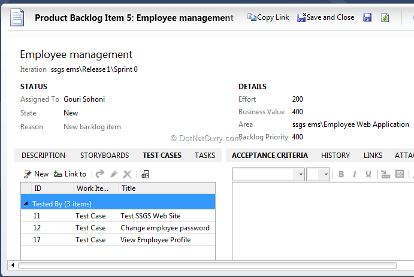Click the delete X icon in test cases toolbar
This screenshot has height=277, width=414.
click(127, 174)
